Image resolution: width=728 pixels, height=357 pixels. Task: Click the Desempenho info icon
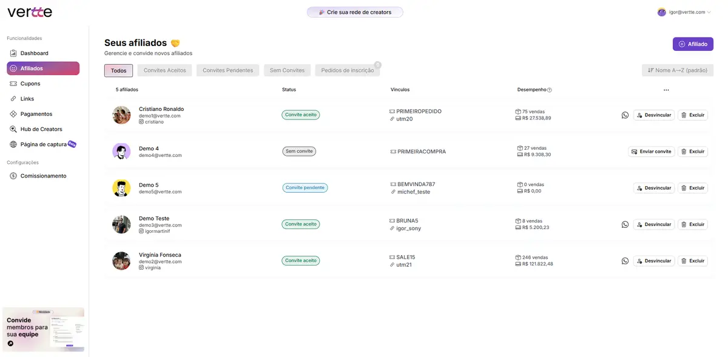(550, 89)
